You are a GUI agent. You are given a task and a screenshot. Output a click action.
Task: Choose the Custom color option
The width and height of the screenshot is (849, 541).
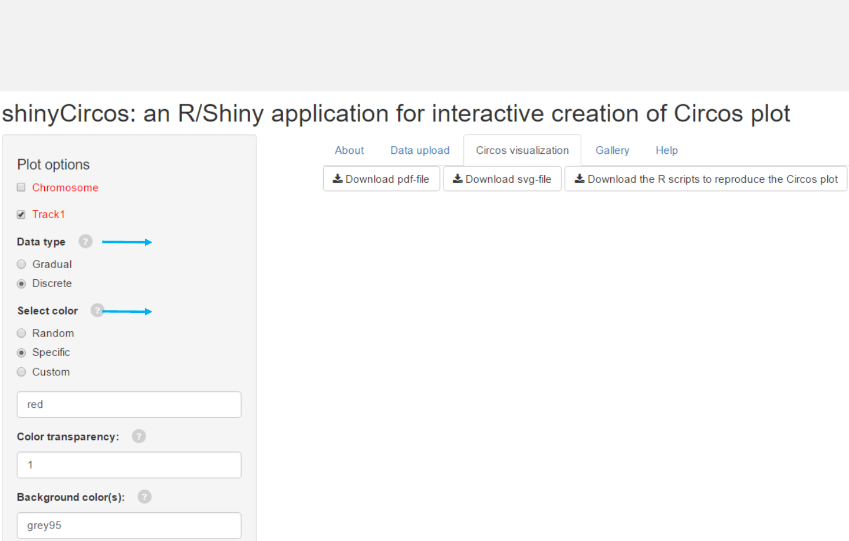(x=21, y=372)
